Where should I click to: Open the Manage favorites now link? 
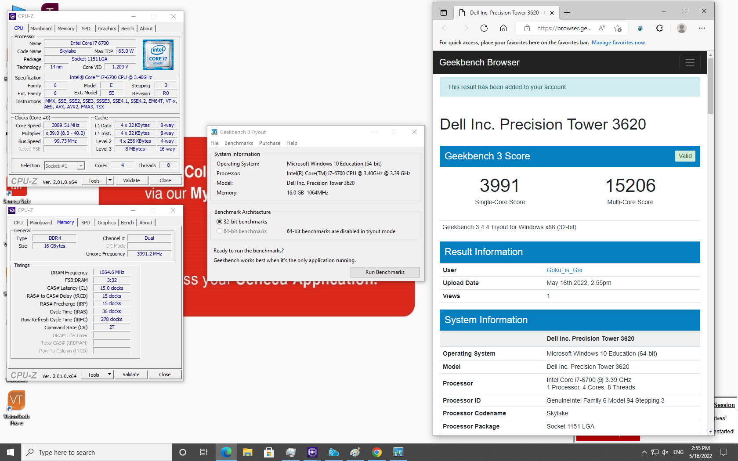click(618, 43)
